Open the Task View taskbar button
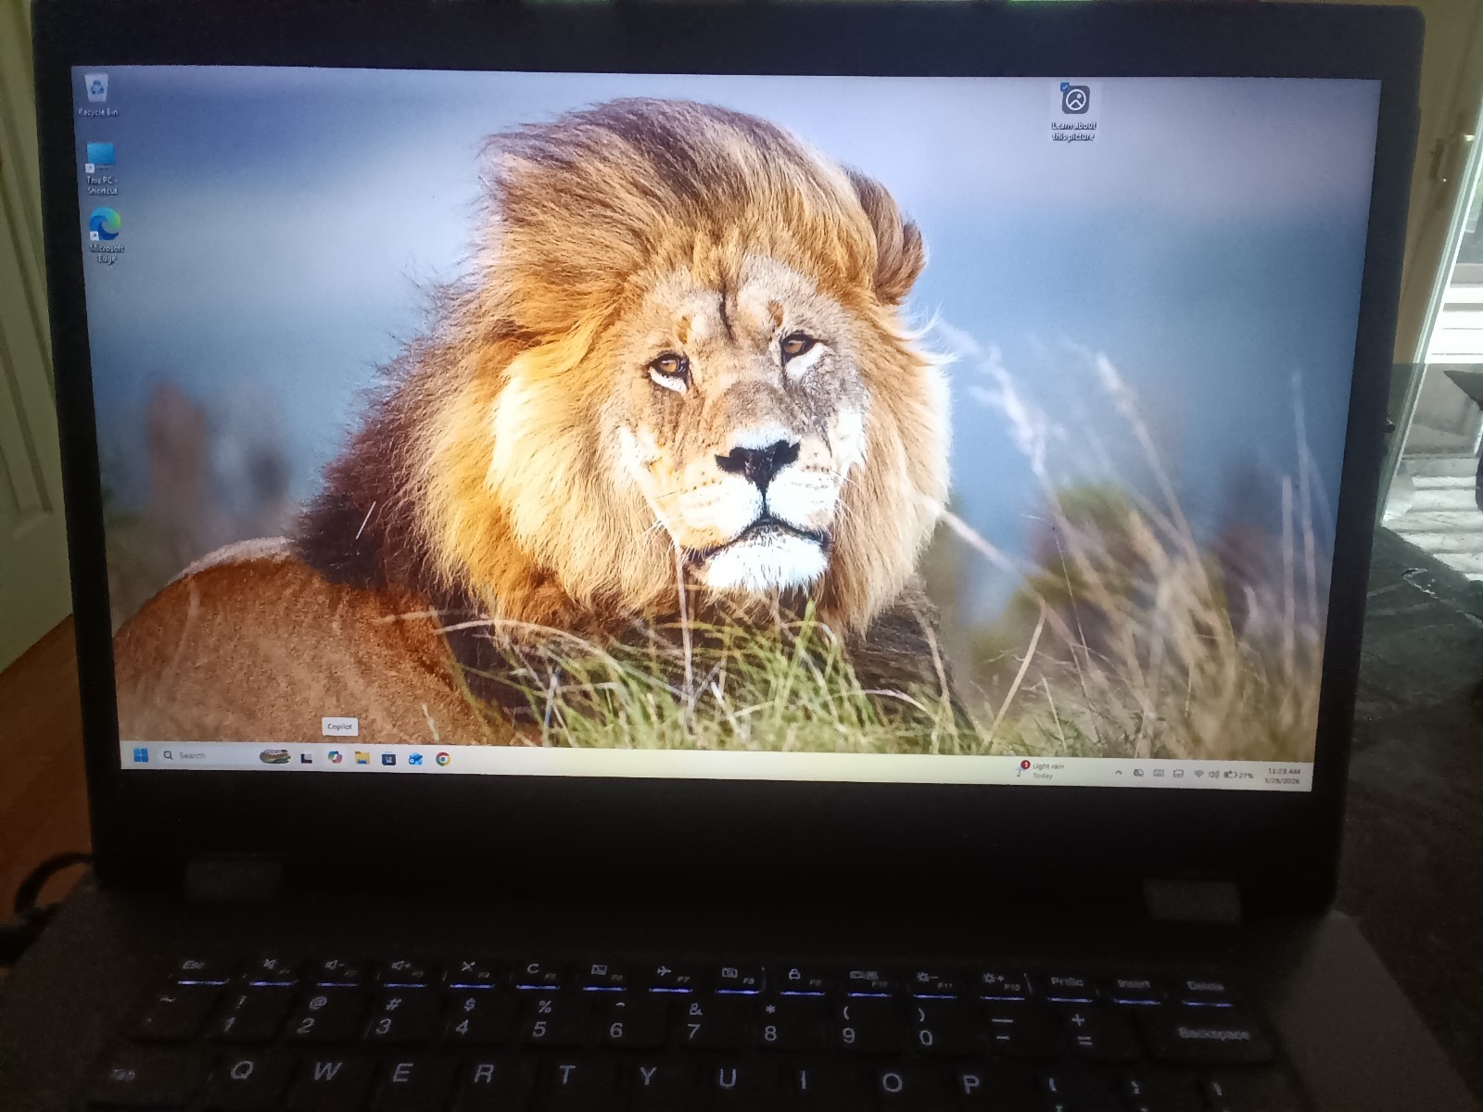The height and width of the screenshot is (1112, 1483). (306, 758)
